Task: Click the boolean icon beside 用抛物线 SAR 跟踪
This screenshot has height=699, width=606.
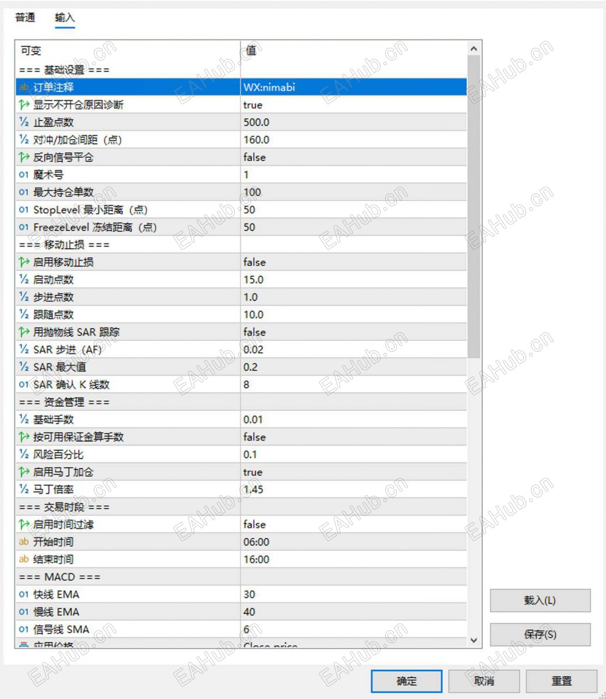Action: (x=24, y=332)
